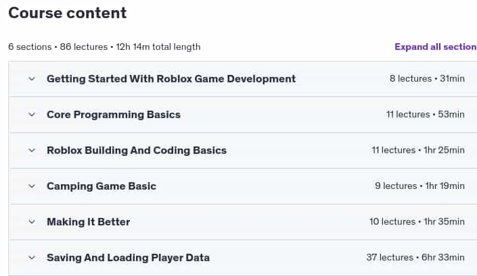Click the Saving And Loading Player Data title
This screenshot has height=276, width=477.
coord(128,258)
